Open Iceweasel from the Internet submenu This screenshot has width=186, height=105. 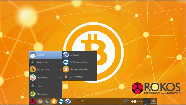pos(79,55)
